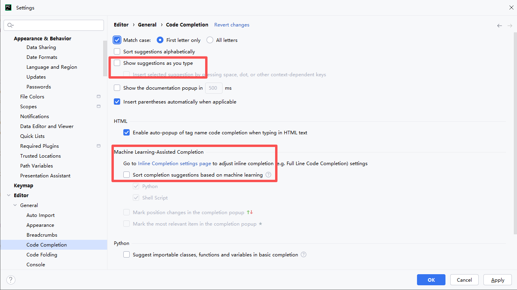517x290 pixels.
Task: Click the OK button
Action: click(431, 280)
